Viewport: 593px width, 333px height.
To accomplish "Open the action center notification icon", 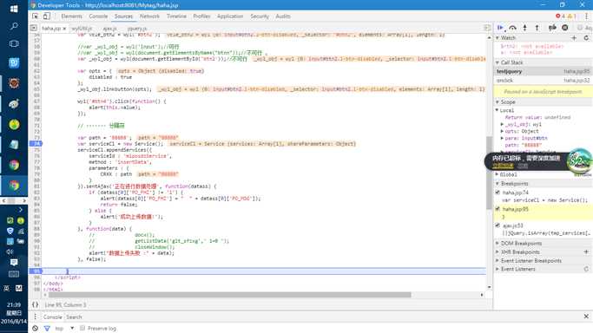I will point(14,262).
